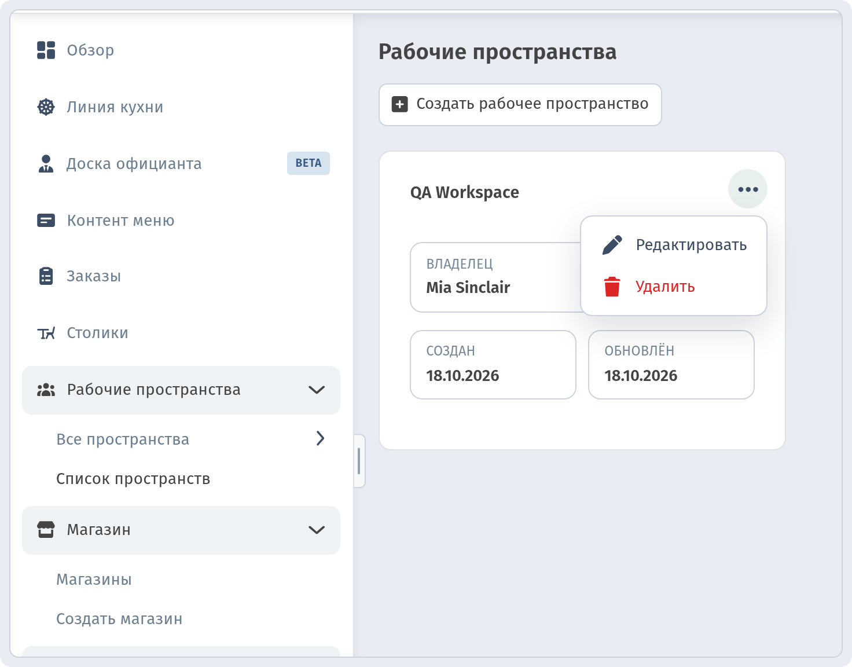Click the Линия кухни wheel icon
Image resolution: width=852 pixels, height=667 pixels.
coord(46,107)
